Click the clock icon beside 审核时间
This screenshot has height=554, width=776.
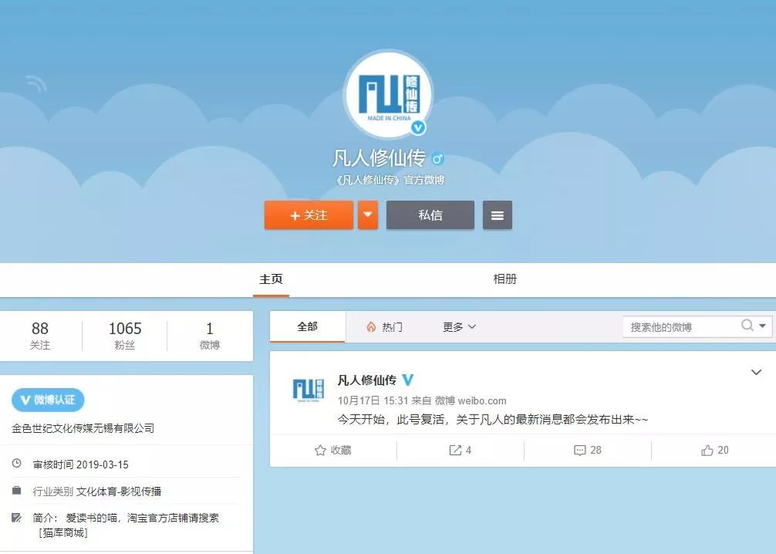tap(17, 464)
